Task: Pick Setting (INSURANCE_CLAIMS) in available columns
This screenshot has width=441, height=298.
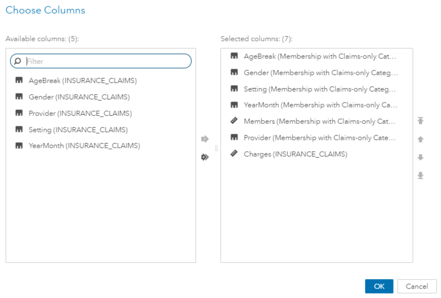Action: coord(78,129)
